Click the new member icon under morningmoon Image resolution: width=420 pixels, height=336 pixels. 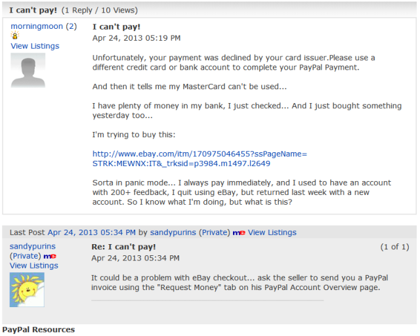pyautogui.click(x=14, y=35)
